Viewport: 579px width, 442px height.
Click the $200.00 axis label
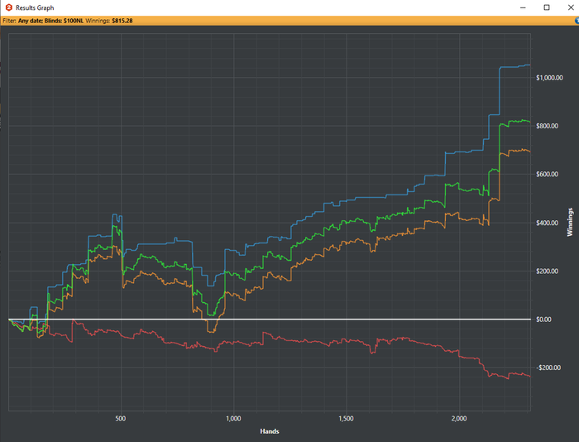548,271
